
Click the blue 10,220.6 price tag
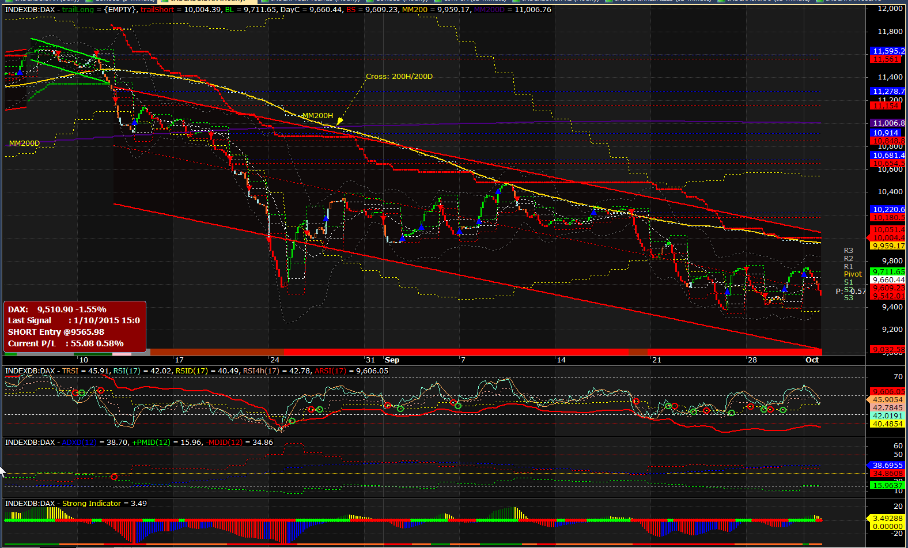coord(888,209)
